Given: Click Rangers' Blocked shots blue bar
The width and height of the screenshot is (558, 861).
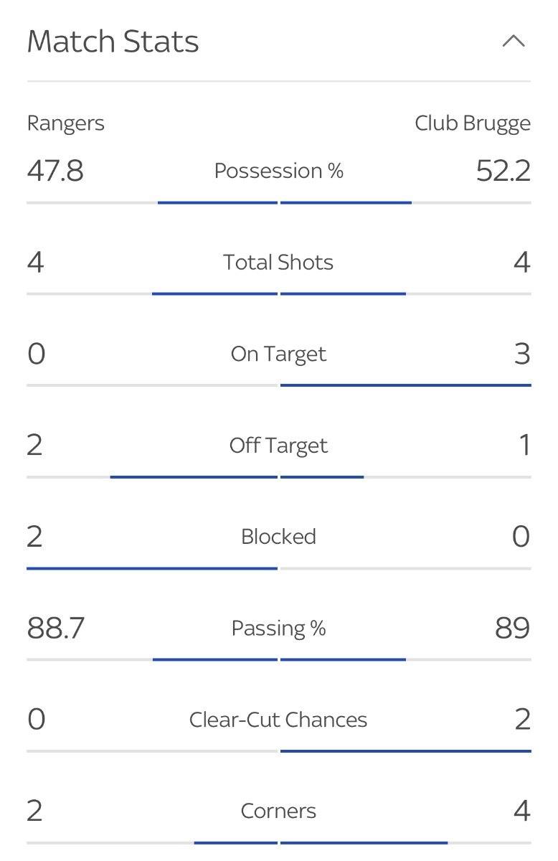Looking at the screenshot, I should click(x=152, y=568).
